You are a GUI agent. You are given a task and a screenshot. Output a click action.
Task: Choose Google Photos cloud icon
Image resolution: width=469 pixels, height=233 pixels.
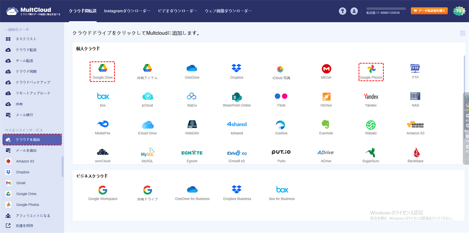pos(371,72)
